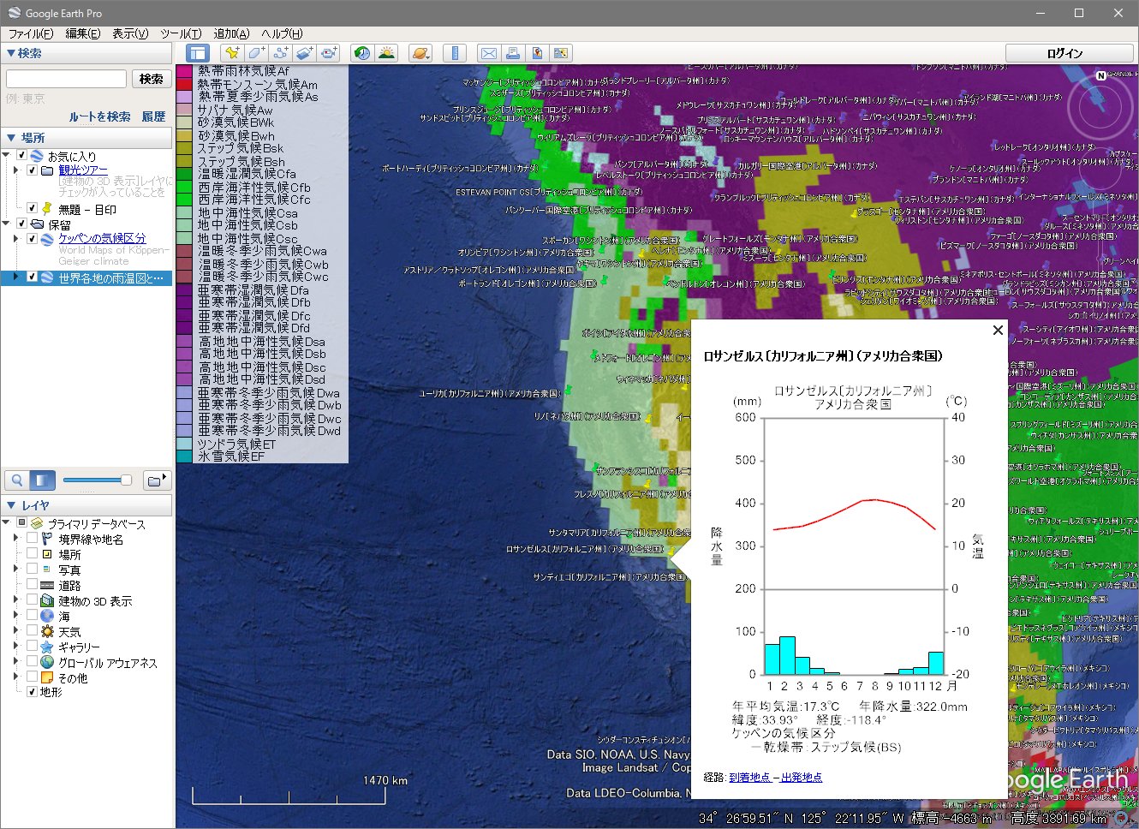Image resolution: width=1139 pixels, height=829 pixels.
Task: Expand the 境界線や地名 layer
Action: coord(15,539)
